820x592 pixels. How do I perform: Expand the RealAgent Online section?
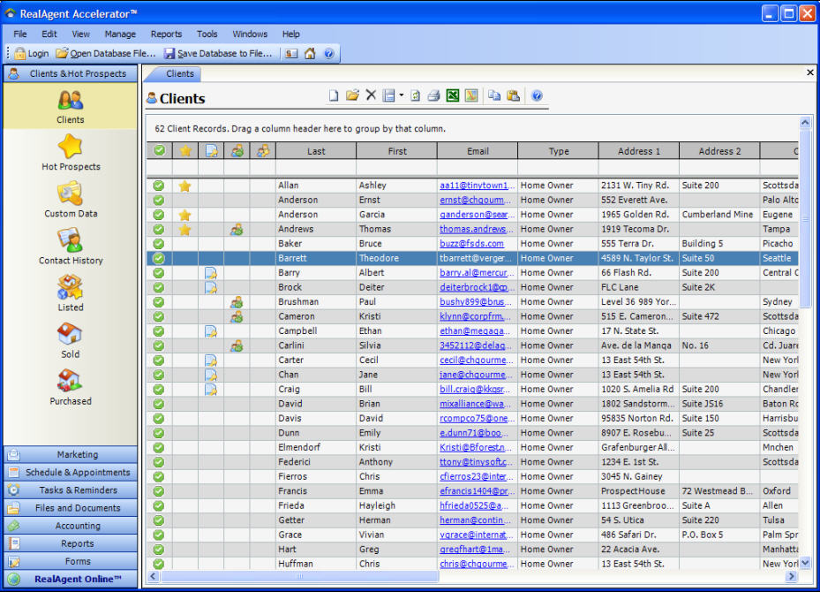tap(71, 579)
